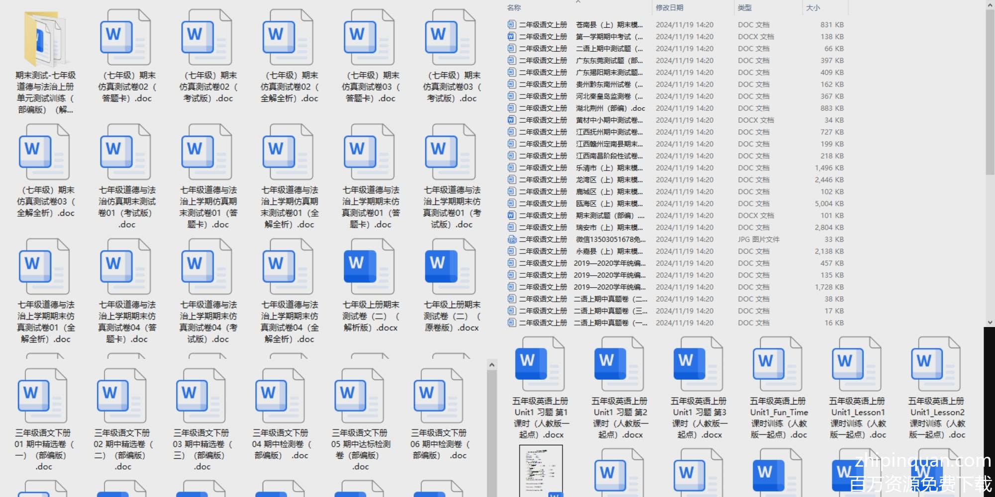Select the 江西抚州期中测试卷 file name

(x=609, y=132)
